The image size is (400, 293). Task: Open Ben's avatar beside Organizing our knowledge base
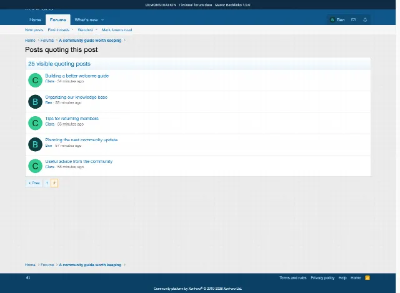click(x=35, y=102)
